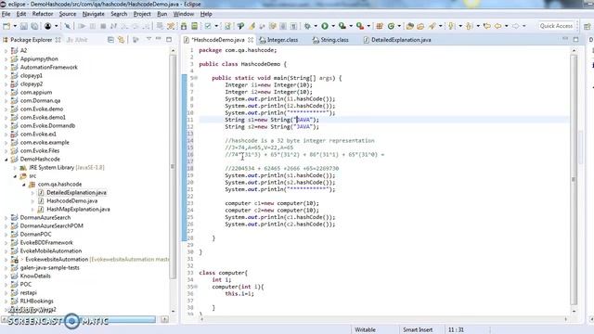The image size is (594, 334).
Task: Open the Back history dropdown arrow
Action: click(x=506, y=26)
